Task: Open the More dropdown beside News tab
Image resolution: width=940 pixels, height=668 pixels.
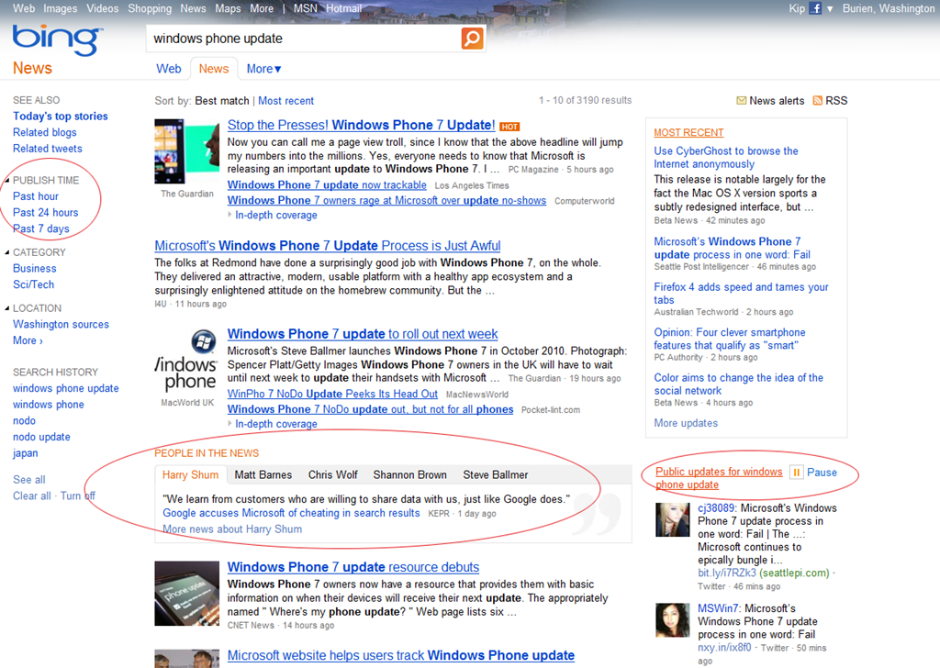Action: tap(263, 69)
